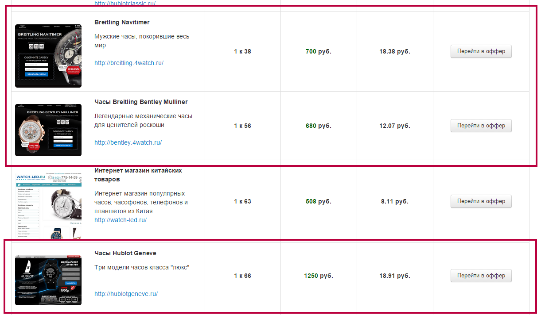Open the Hublot Geneve landing page thumbnail
This screenshot has height=315, width=541.
click(48, 280)
